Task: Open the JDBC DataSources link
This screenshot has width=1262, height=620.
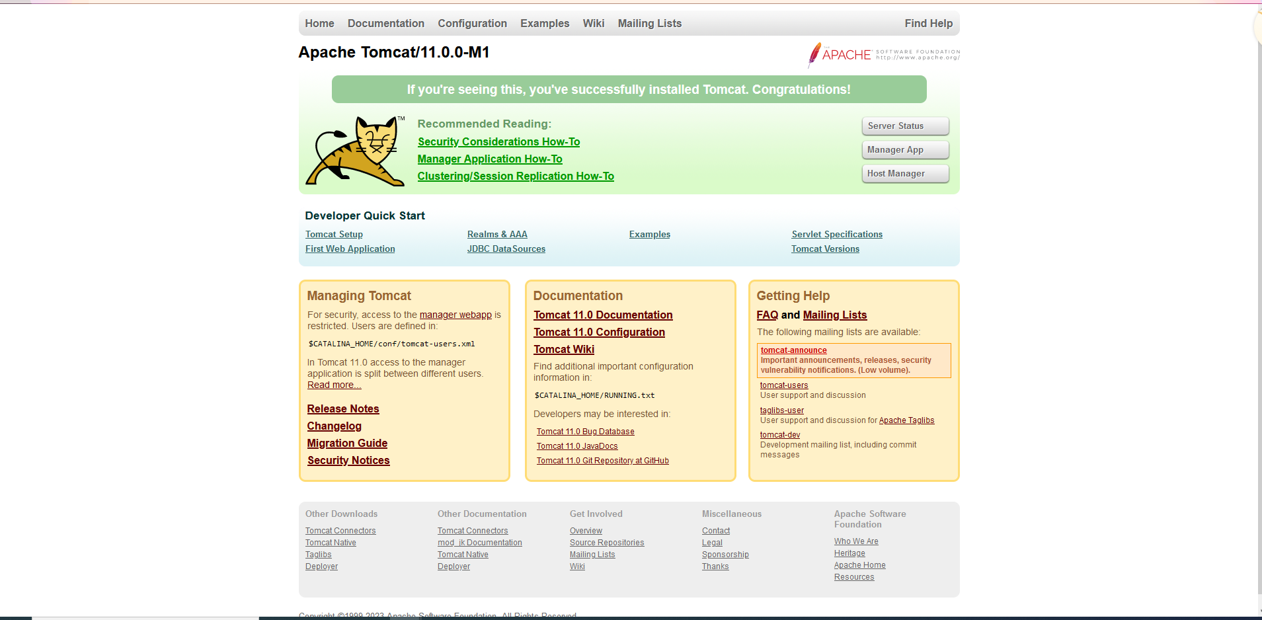Action: (506, 249)
